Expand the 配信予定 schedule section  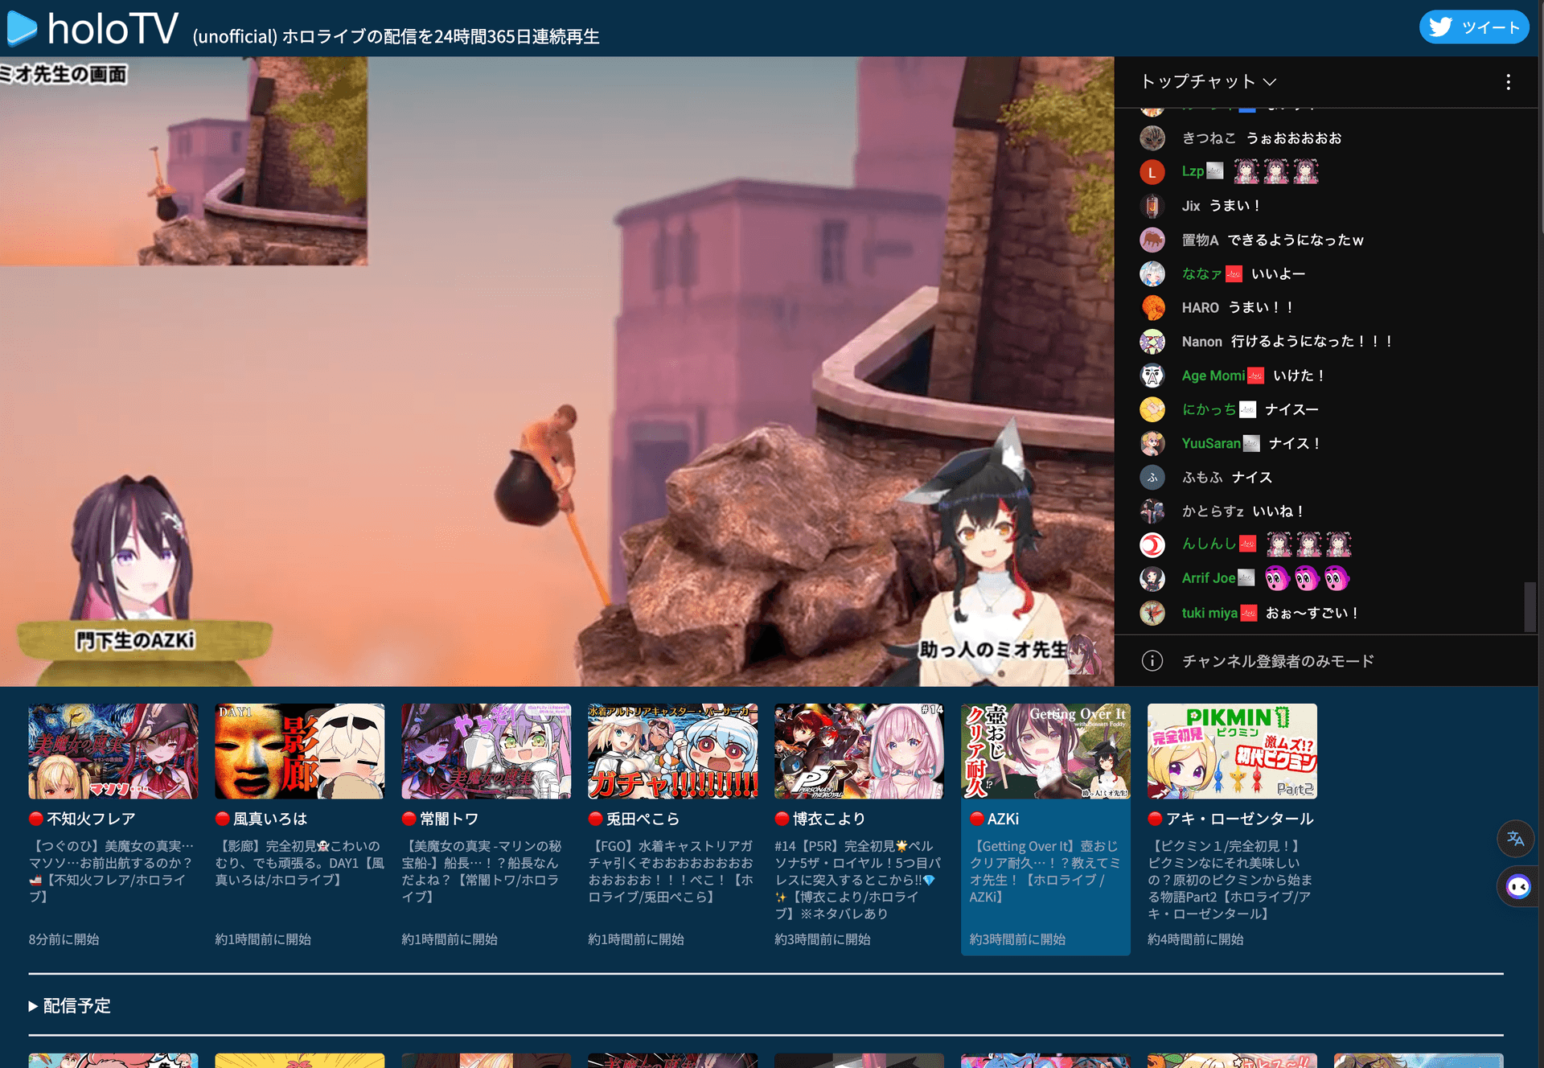70,1005
